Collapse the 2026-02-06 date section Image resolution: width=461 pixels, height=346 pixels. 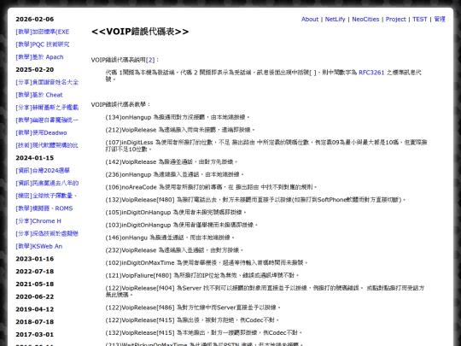pyautogui.click(x=35, y=19)
